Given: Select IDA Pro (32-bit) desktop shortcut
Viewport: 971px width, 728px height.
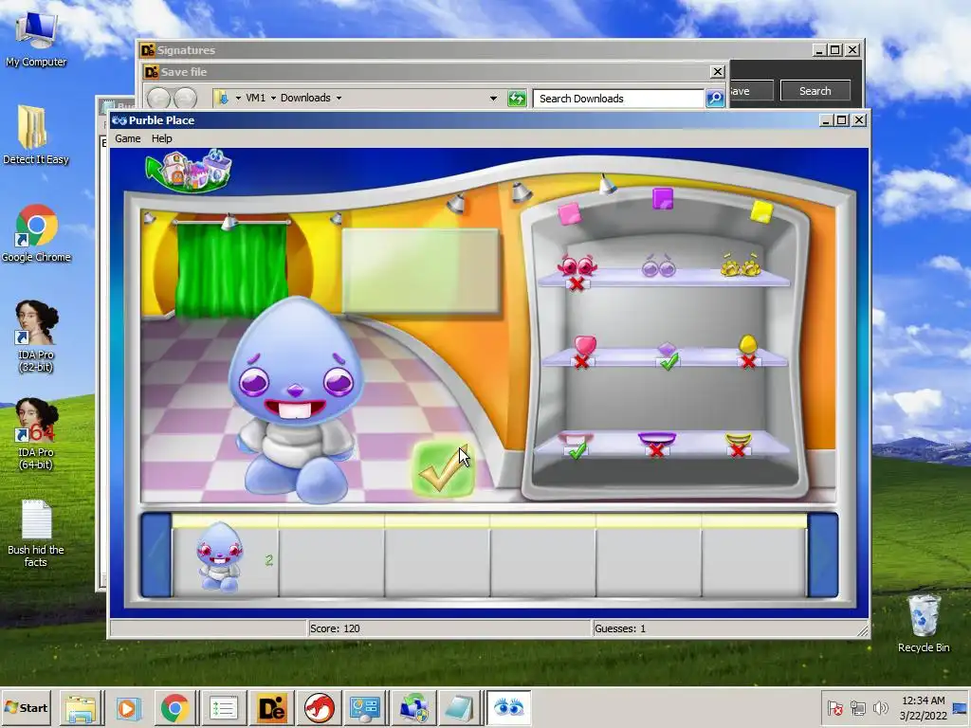Looking at the screenshot, I should (x=36, y=337).
